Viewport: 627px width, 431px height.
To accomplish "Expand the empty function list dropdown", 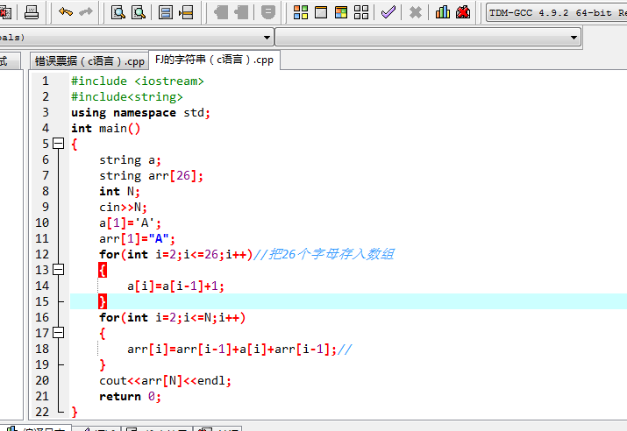I will [574, 38].
